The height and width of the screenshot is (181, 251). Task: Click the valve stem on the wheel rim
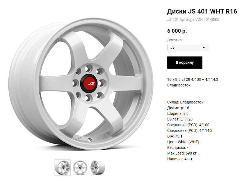(x=90, y=140)
